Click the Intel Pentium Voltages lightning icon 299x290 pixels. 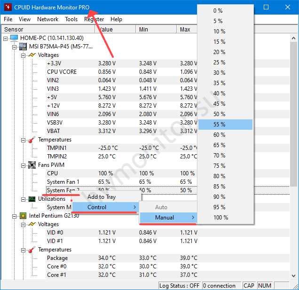point(32,224)
